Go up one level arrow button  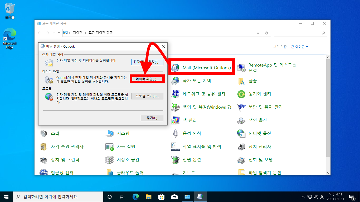59,33
